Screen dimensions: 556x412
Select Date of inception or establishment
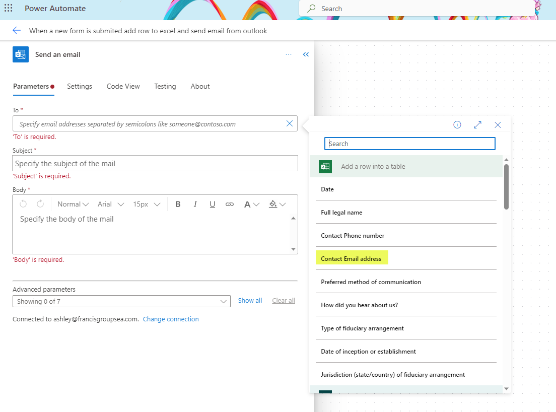(x=406, y=352)
